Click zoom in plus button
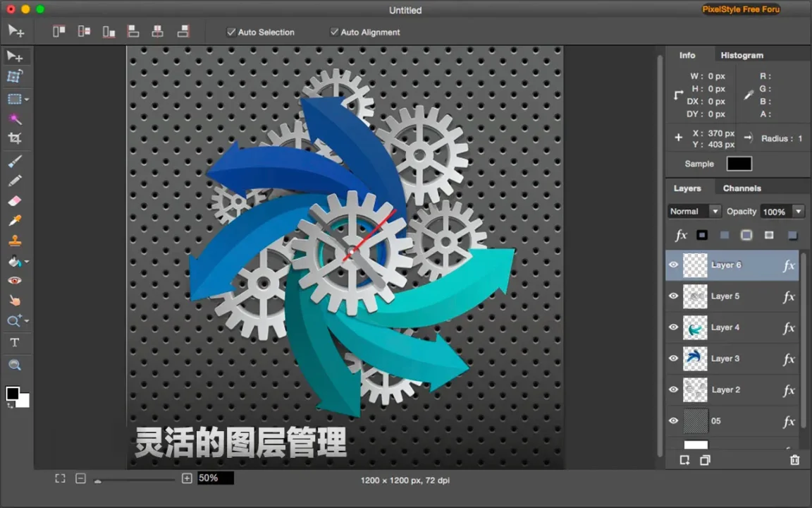Viewport: 812px width, 508px height. pos(187,478)
